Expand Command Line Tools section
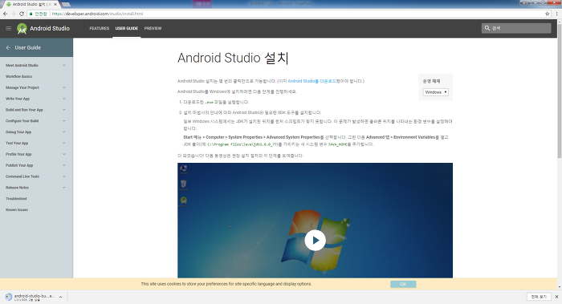 (x=64, y=176)
